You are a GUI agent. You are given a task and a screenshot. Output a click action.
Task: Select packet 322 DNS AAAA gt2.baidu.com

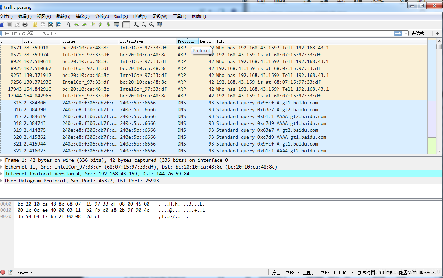point(213,151)
